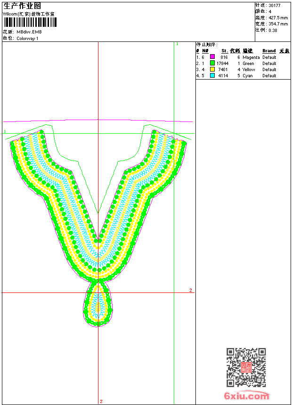
Task: Click the scale value 0.38
Action: click(273, 30)
